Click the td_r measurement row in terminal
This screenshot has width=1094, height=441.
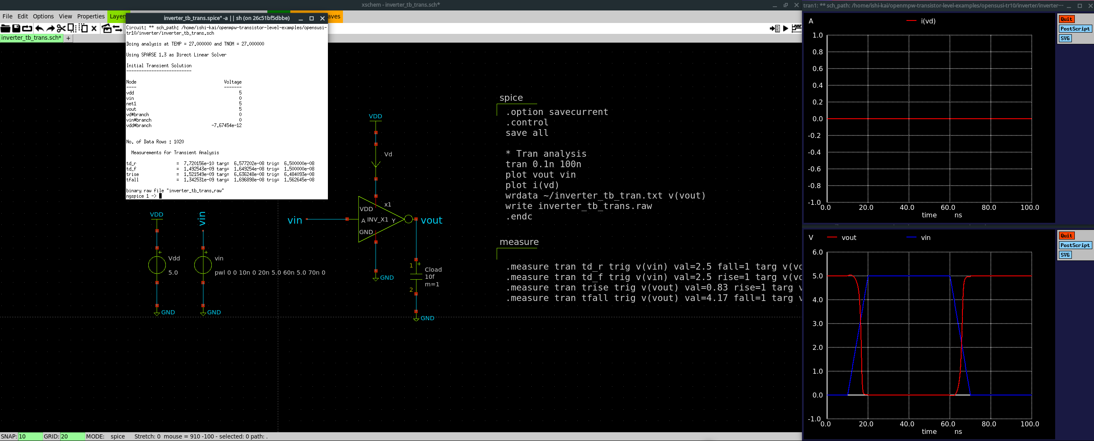coord(221,163)
